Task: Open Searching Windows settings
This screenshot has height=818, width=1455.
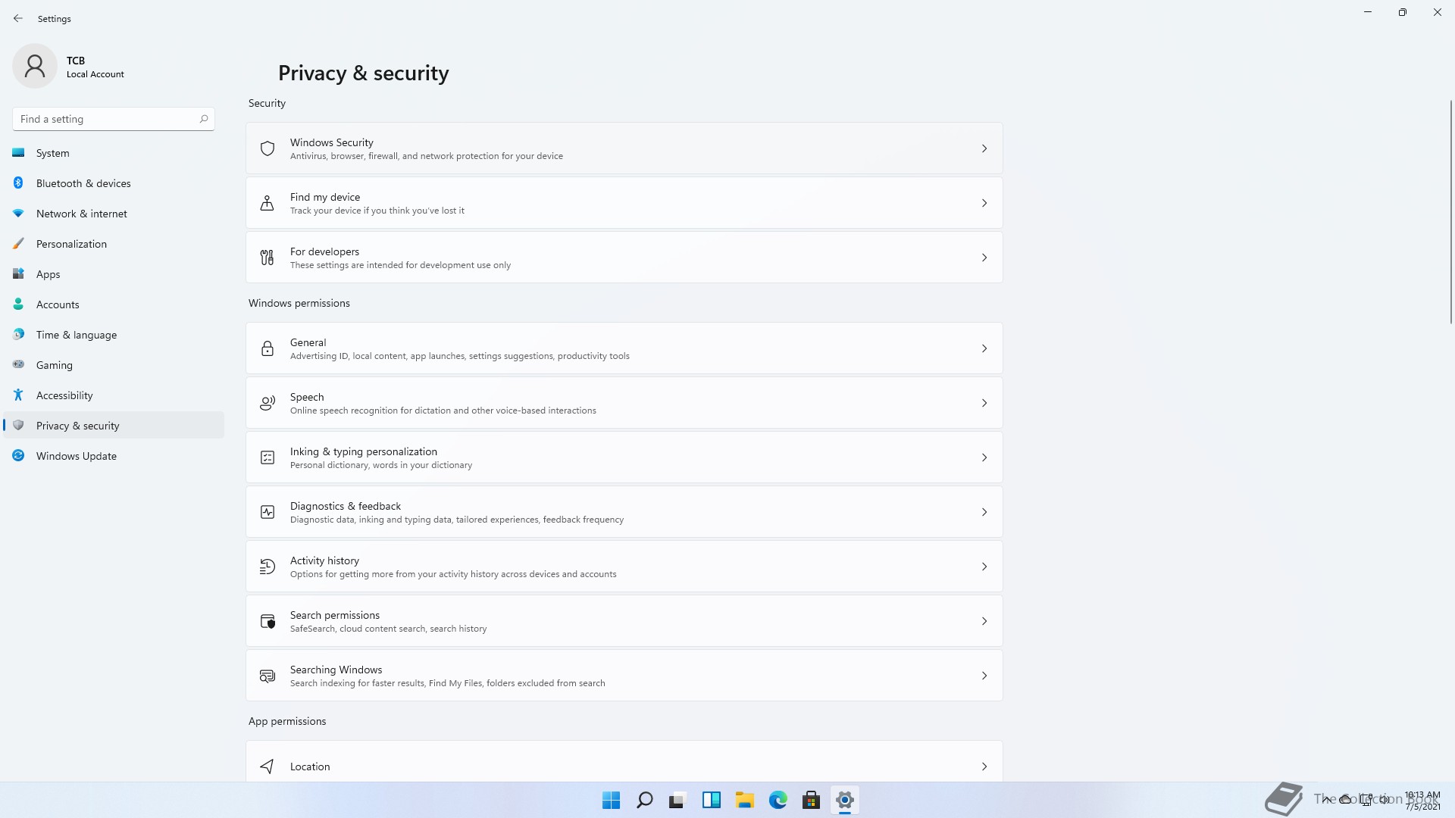Action: tap(624, 676)
